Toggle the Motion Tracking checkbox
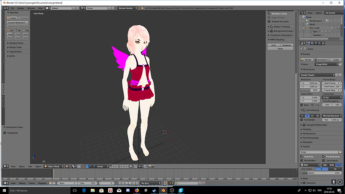The height and width of the screenshot is (194, 345). click(272, 27)
